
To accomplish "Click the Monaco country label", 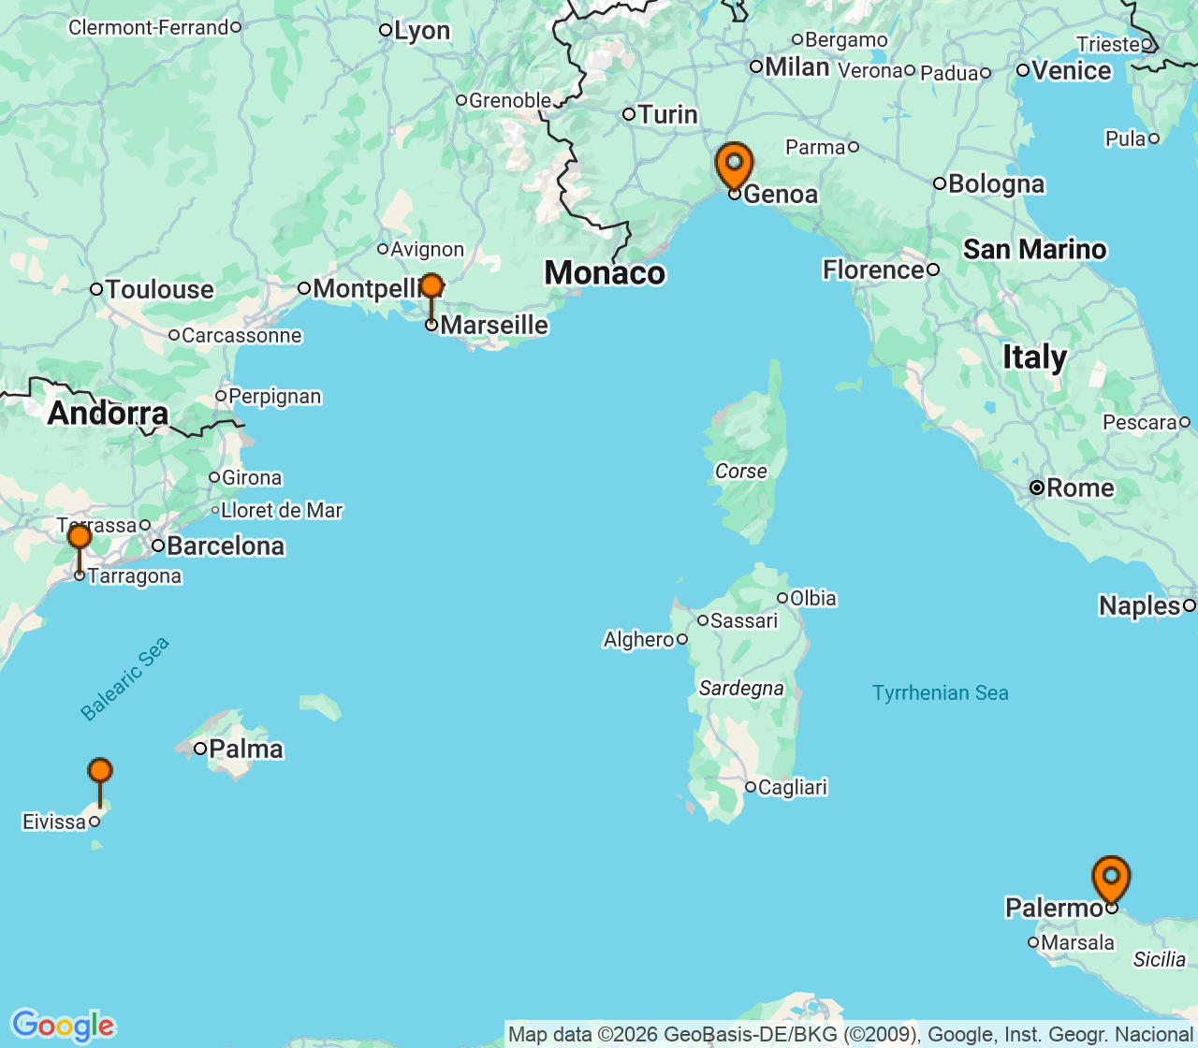I will [x=605, y=272].
